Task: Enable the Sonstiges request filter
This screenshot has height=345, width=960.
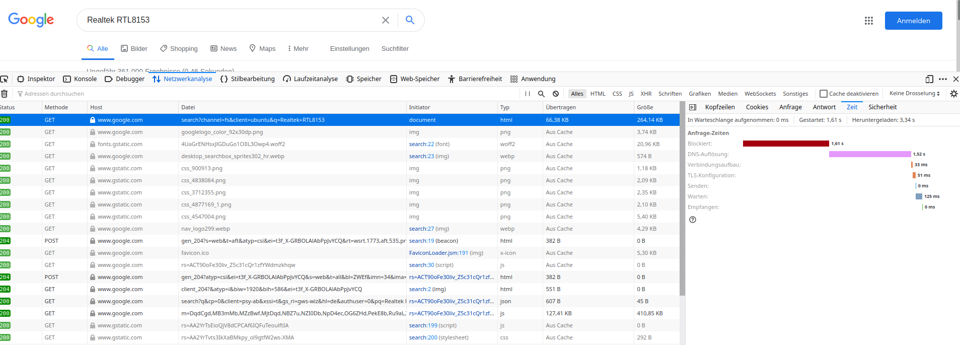Action: tap(795, 94)
